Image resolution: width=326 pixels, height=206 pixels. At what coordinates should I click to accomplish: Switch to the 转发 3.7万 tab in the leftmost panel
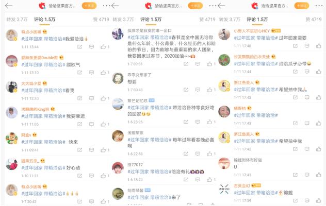click(17, 20)
